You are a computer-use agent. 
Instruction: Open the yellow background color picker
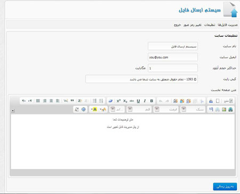(94, 109)
